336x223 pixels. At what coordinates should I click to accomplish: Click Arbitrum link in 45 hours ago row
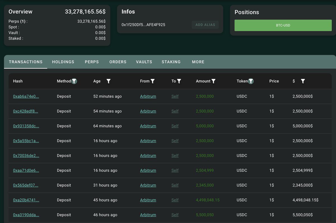[148, 200]
